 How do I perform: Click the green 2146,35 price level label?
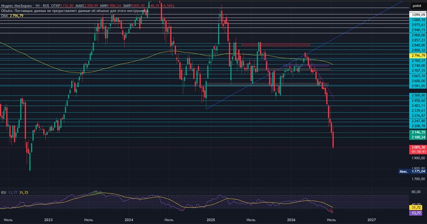coord(418,132)
